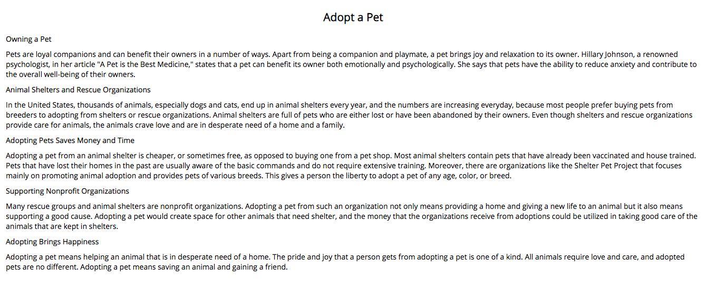
Task: Click the "Adopt a Pet" page title
Action: click(353, 17)
